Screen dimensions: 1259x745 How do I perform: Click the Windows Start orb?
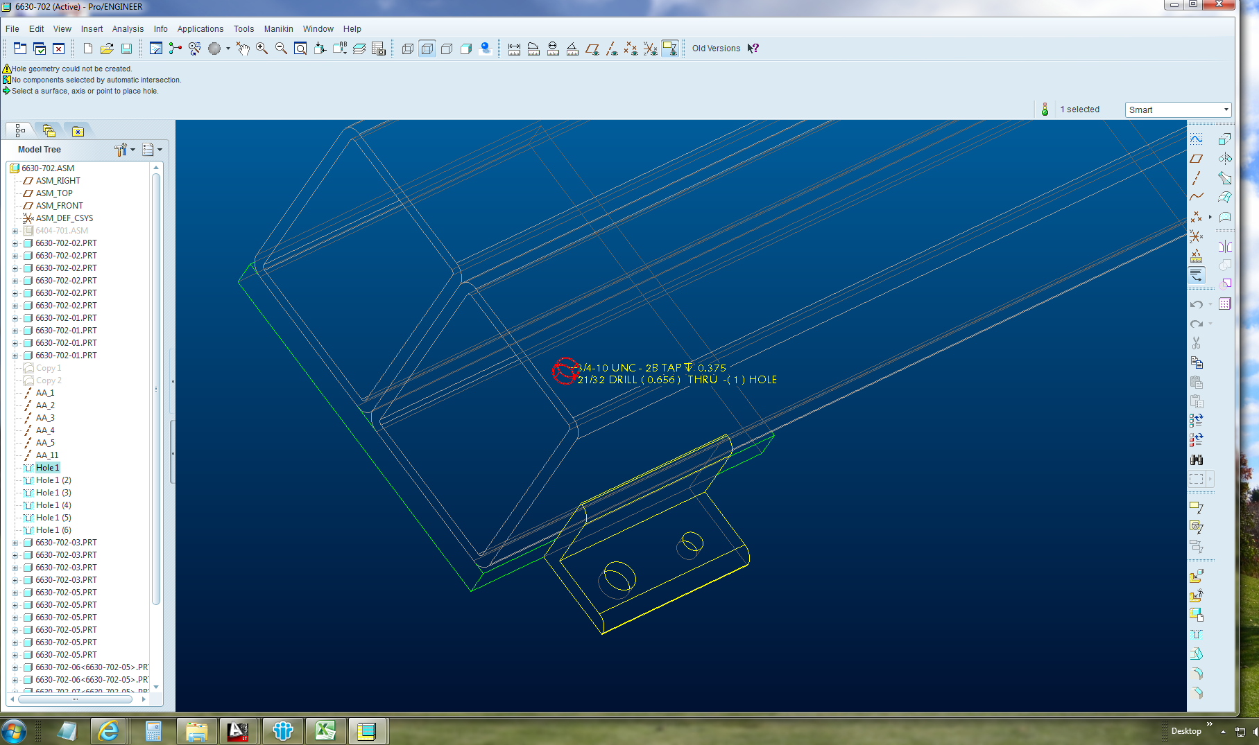coord(14,731)
